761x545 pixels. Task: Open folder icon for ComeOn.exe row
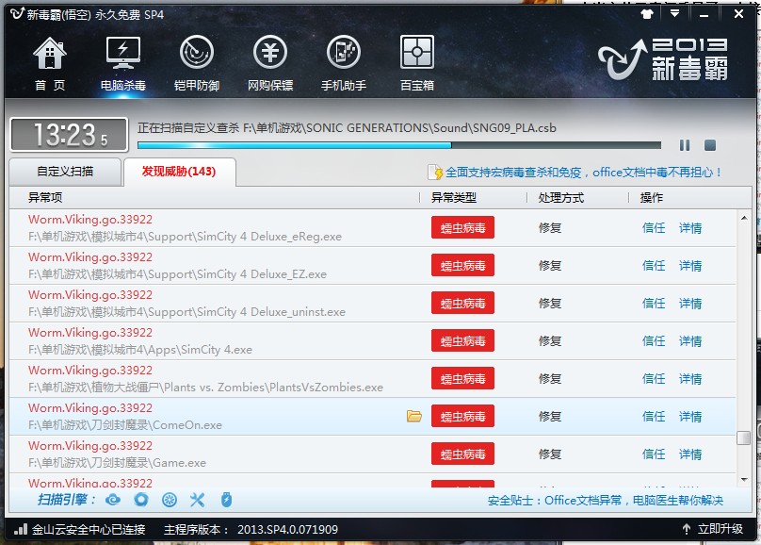click(x=414, y=416)
